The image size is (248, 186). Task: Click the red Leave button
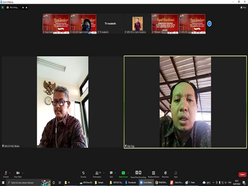click(x=242, y=175)
